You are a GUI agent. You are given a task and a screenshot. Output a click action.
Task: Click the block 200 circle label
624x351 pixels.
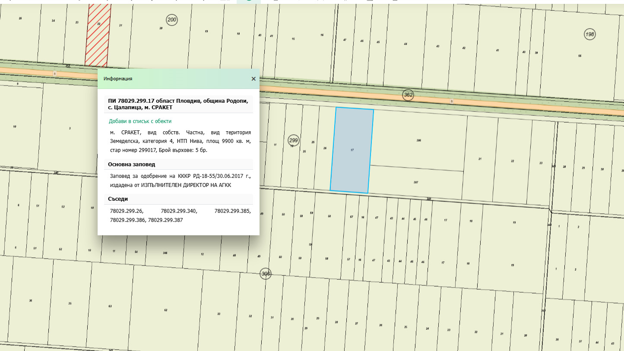[172, 20]
